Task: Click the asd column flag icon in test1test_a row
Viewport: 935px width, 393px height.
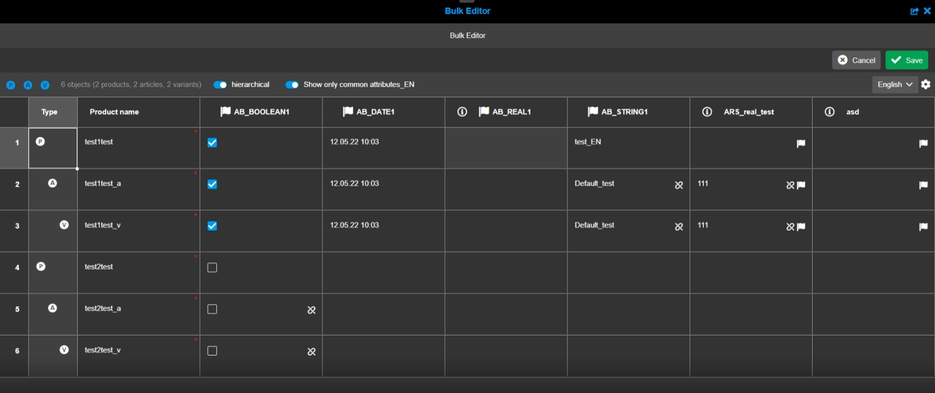Action: tap(923, 185)
